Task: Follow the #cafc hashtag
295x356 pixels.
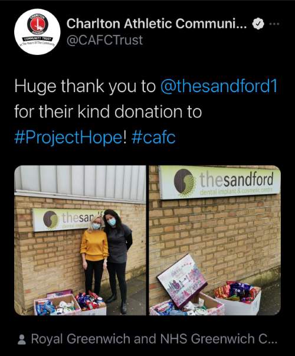Action: [153, 138]
